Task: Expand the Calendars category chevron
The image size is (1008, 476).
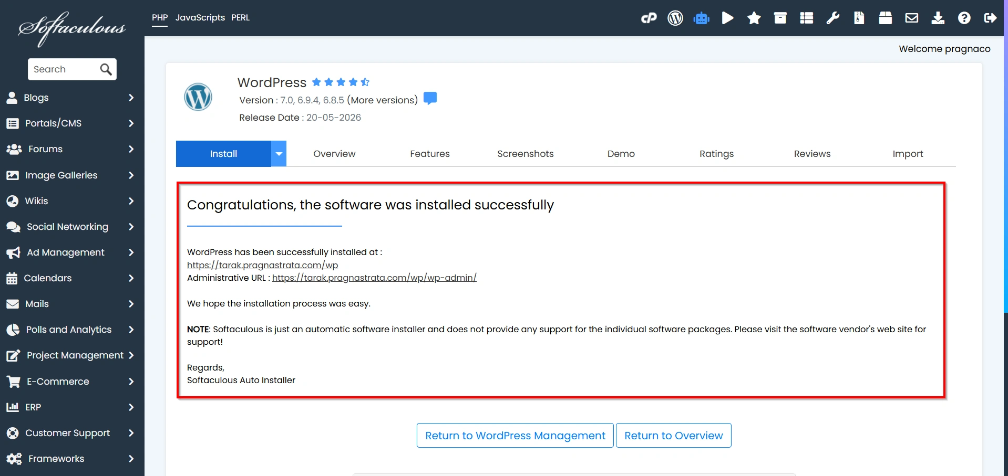Action: tap(131, 278)
